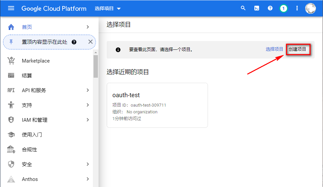Click the Anthos triangle icon
The height and width of the screenshot is (187, 323).
11,179
